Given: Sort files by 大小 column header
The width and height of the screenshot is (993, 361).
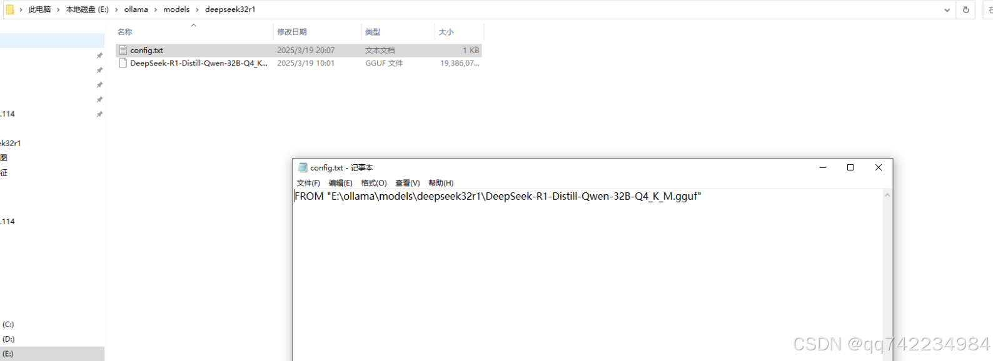Looking at the screenshot, I should [446, 32].
